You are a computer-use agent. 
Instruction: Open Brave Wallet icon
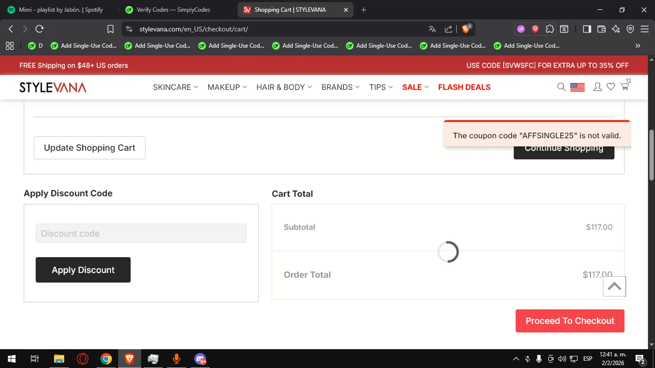point(601,29)
